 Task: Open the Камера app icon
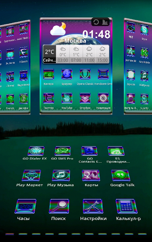pos(49,74)
